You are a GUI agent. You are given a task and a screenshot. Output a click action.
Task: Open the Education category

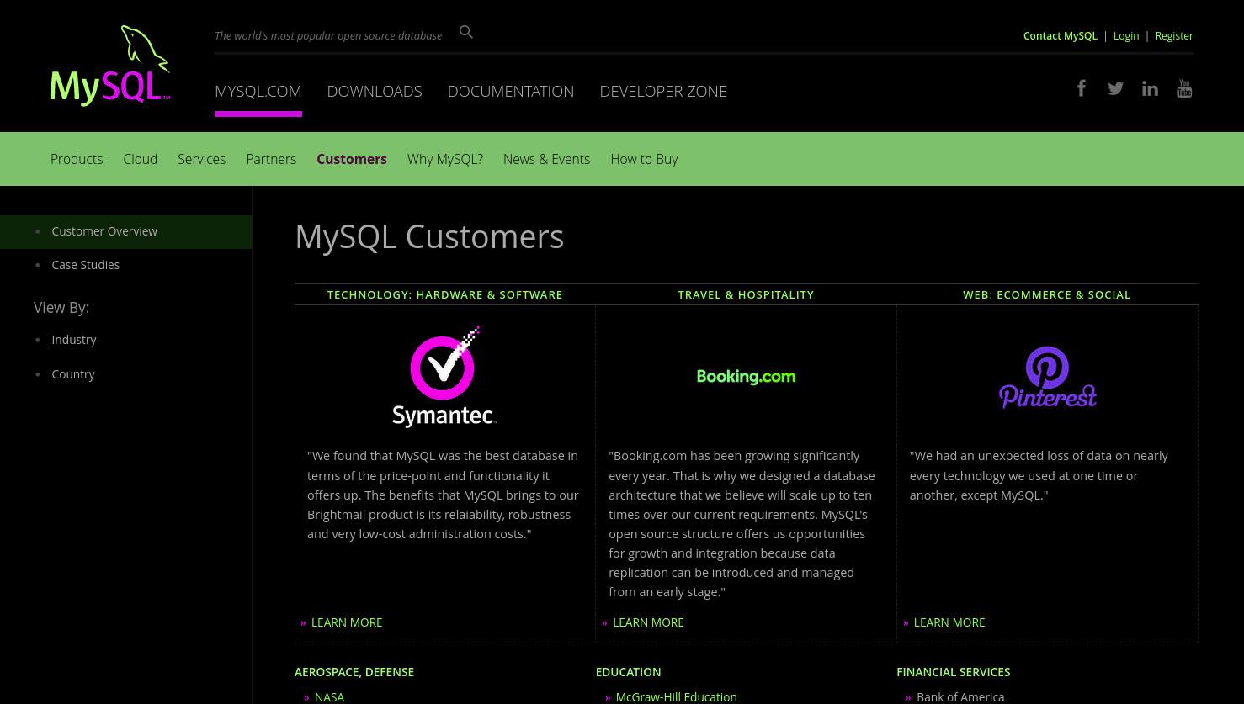628,672
